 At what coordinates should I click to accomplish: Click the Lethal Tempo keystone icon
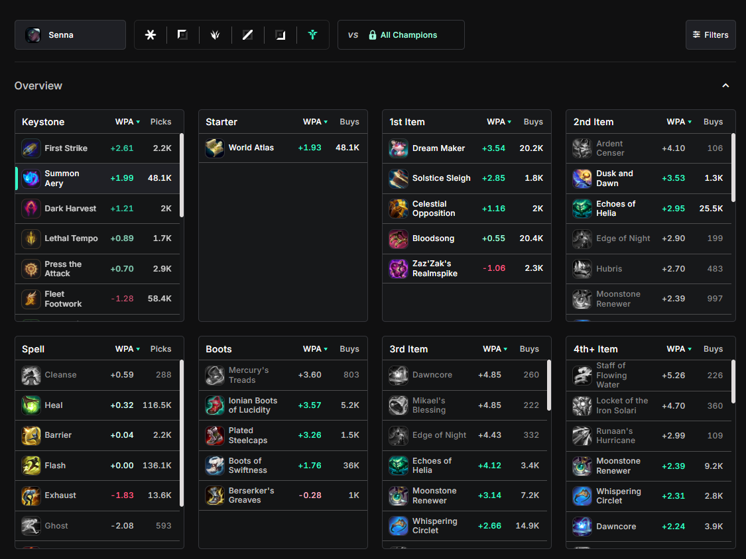(x=31, y=238)
